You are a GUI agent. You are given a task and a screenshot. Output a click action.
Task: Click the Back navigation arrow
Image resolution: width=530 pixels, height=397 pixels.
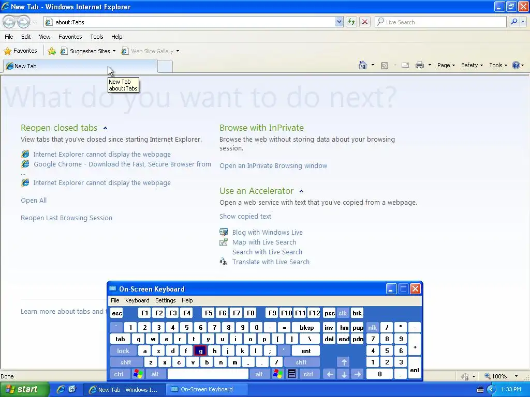[x=9, y=22]
